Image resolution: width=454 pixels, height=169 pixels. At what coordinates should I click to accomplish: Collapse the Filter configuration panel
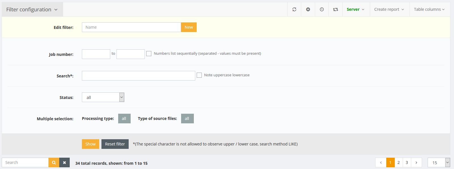coord(32,10)
